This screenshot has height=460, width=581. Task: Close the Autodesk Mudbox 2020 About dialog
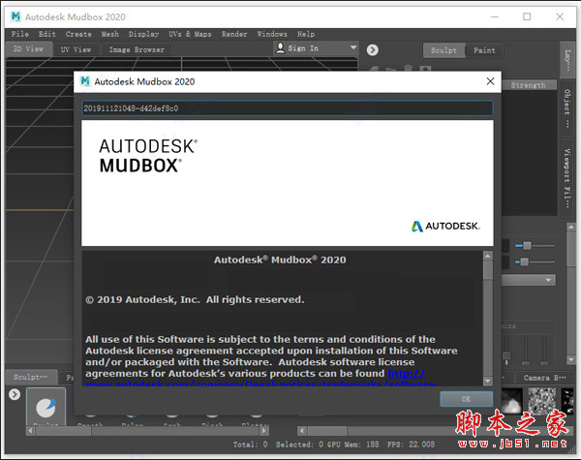[x=490, y=81]
